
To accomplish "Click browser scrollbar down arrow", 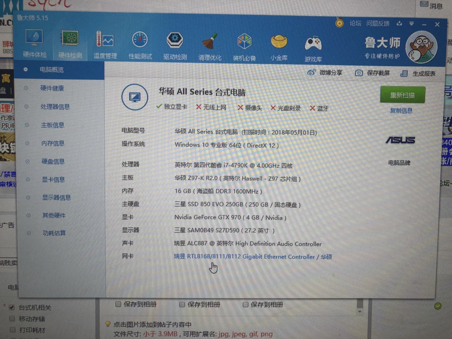I will pyautogui.click(x=360, y=311).
